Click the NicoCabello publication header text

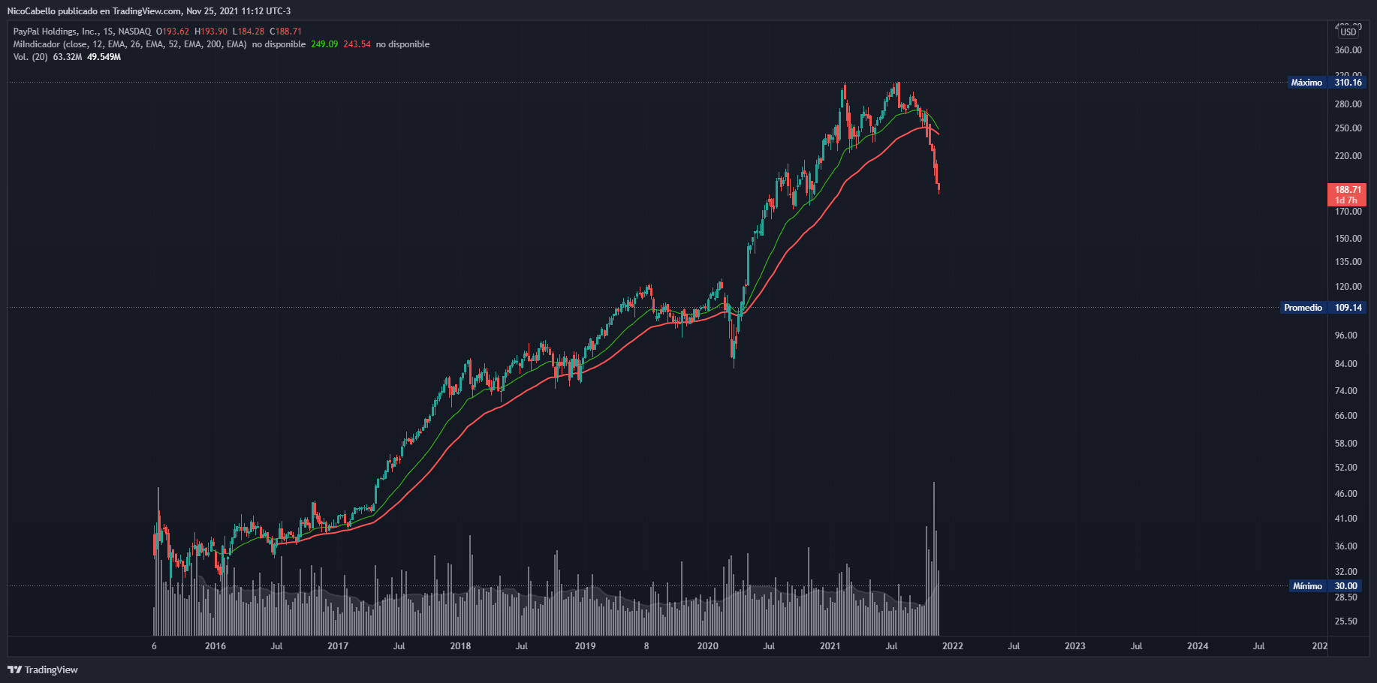[149, 11]
